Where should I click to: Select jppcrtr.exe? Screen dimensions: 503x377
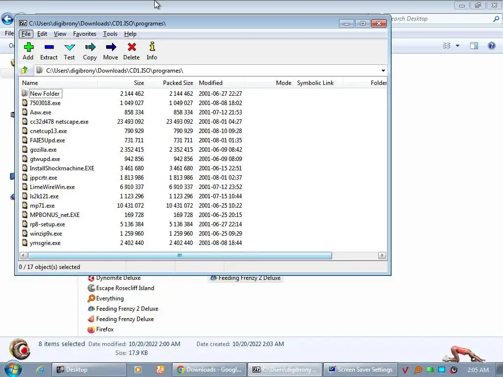point(43,177)
